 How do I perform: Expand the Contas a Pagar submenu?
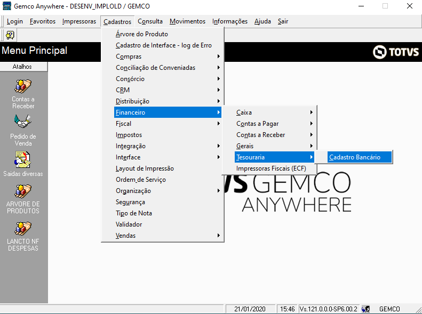coord(275,124)
